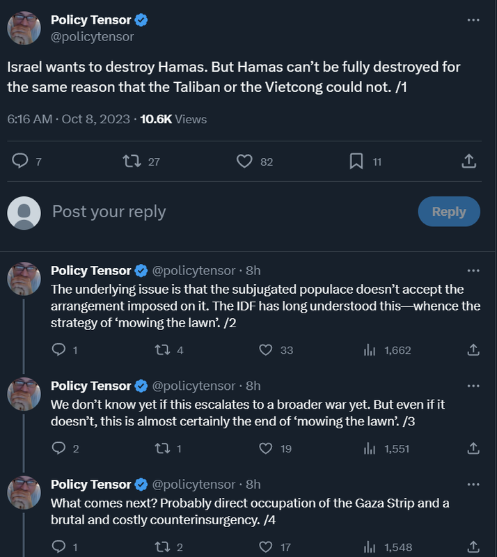Open more options on the main post
Viewport: 497px width, 557px height.
click(x=473, y=20)
